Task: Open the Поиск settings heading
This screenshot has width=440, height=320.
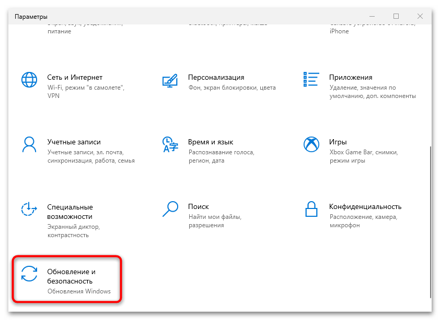Action: pyautogui.click(x=199, y=206)
